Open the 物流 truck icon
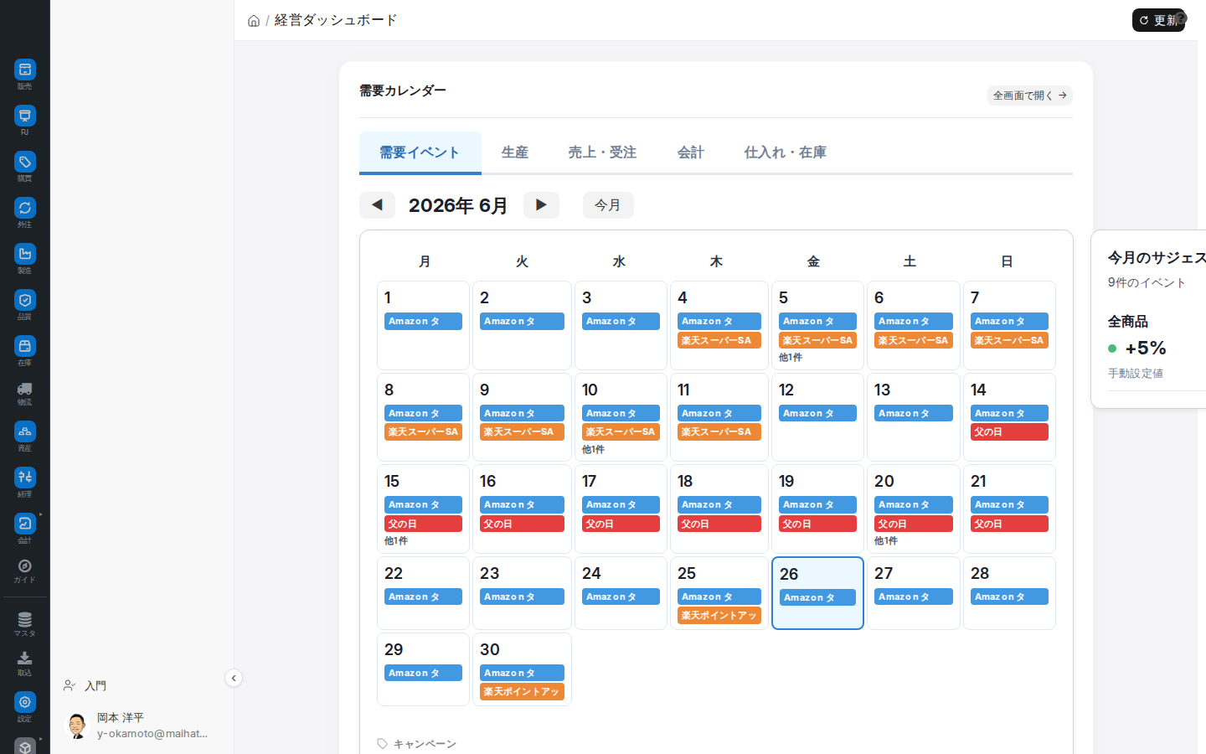 (24, 389)
